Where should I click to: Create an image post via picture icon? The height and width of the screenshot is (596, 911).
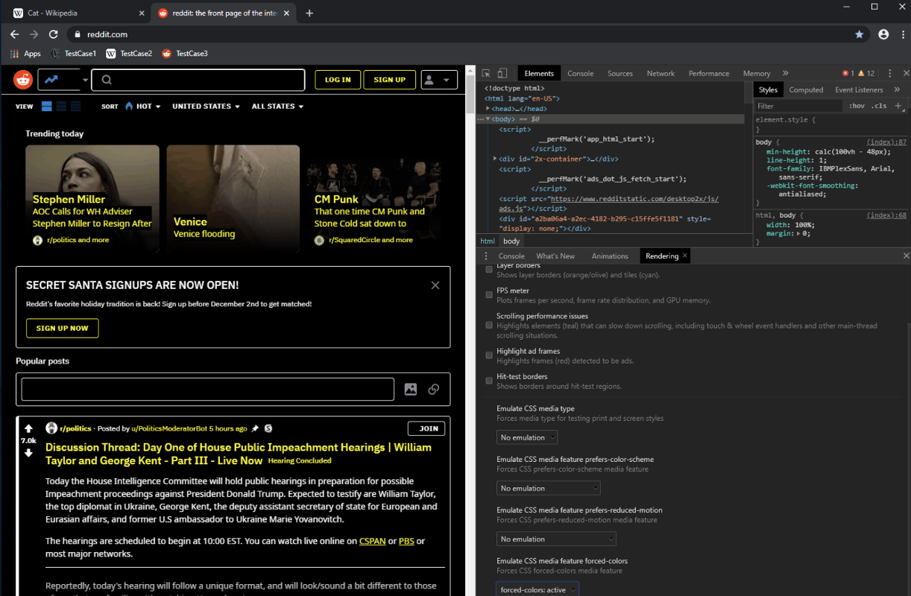(411, 389)
